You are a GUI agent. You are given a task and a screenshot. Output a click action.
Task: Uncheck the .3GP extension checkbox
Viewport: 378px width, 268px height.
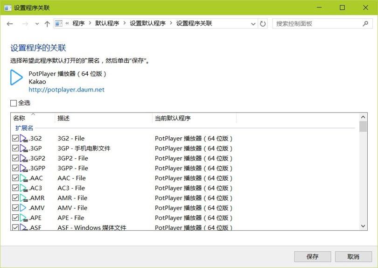[15, 148]
